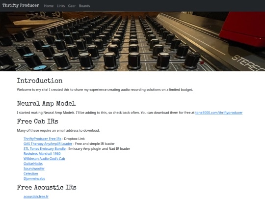Click the Free Cab IRs heading
Image resolution: width=265 pixels, height=199 pixels.
[37, 121]
